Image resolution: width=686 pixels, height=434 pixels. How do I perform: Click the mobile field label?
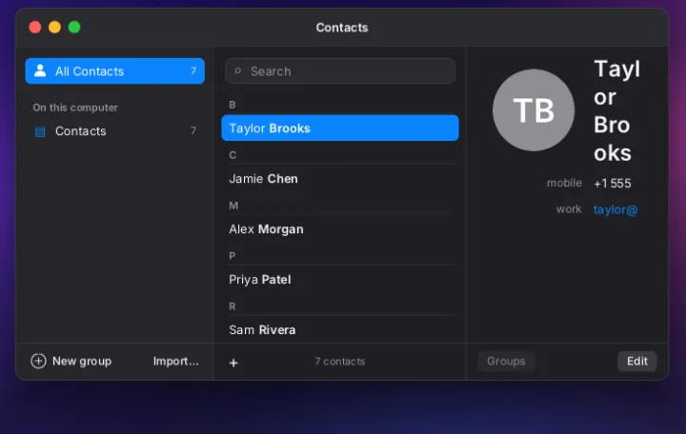pyautogui.click(x=564, y=183)
